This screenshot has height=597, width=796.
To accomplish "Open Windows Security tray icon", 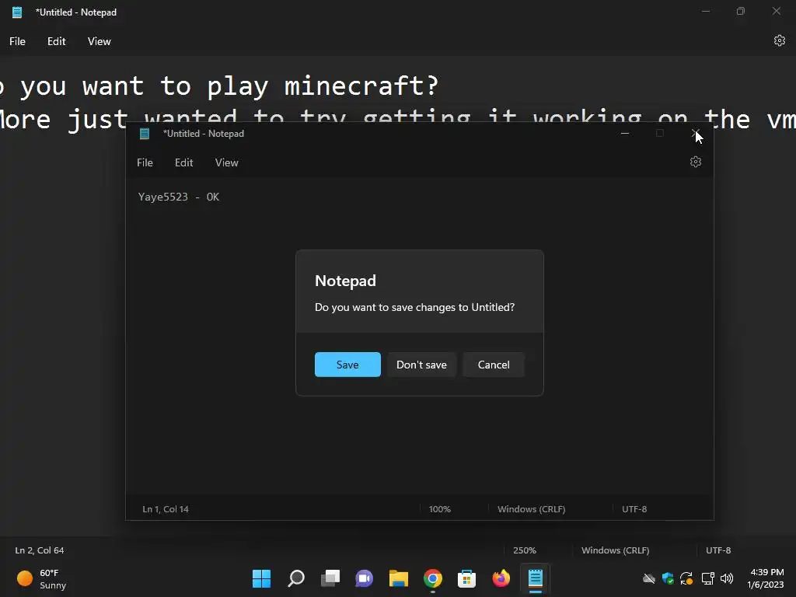I will [x=668, y=578].
